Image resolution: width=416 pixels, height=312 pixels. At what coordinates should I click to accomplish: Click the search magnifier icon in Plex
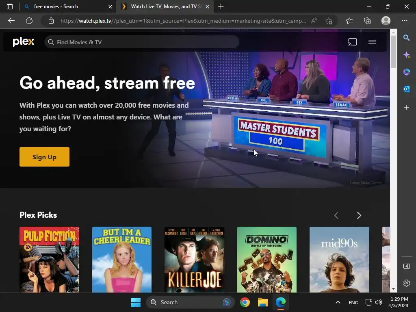50,42
